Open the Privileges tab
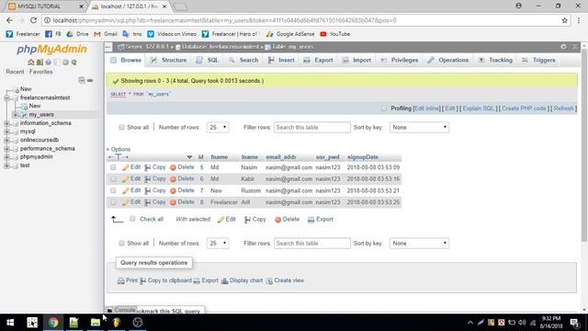This screenshot has height=331, width=588. coord(399,60)
